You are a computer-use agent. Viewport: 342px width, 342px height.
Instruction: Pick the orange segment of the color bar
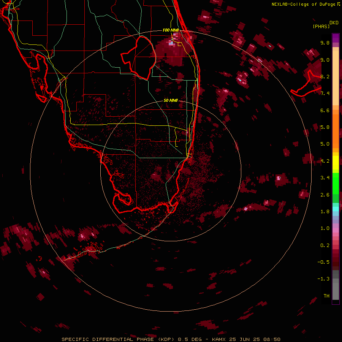[336, 131]
